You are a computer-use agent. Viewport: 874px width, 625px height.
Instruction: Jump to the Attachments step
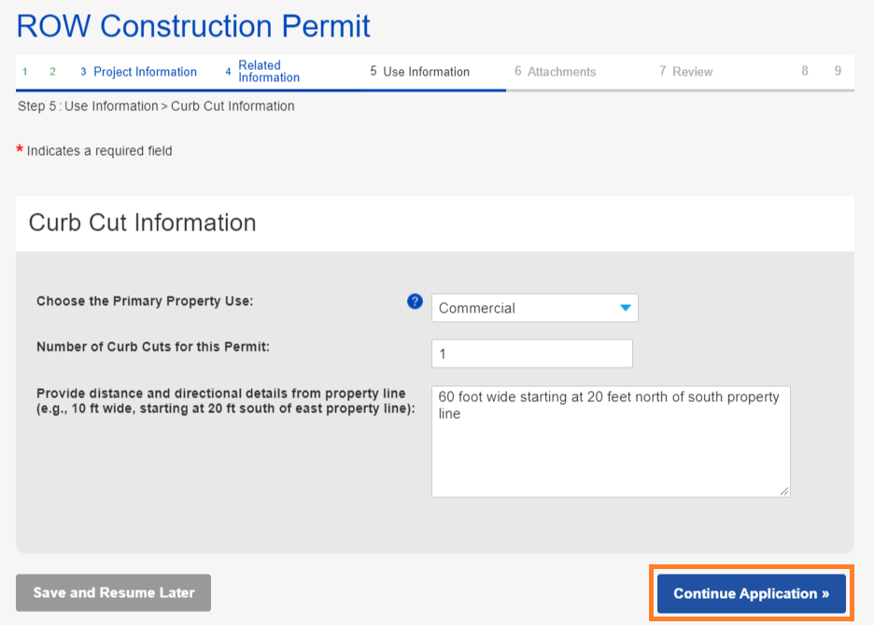click(x=555, y=72)
